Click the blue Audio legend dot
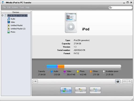 (x=51, y=71)
